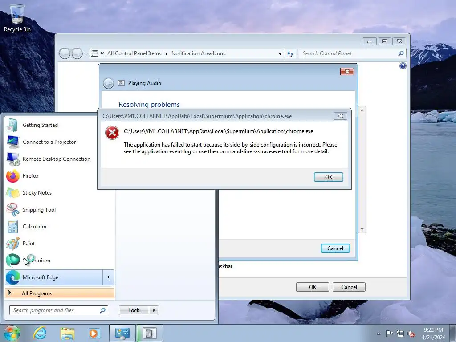
Task: Close the chrome.exe error dialog
Action: (340, 116)
